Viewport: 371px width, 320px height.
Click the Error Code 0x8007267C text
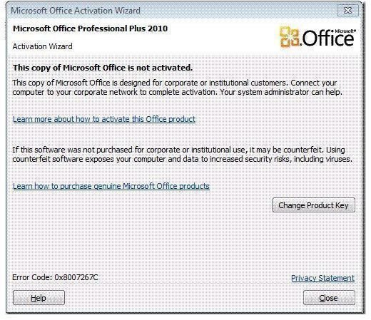point(55,277)
